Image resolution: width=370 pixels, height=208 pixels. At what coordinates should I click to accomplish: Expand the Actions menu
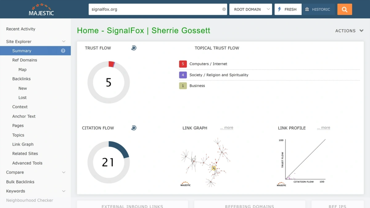349,31
